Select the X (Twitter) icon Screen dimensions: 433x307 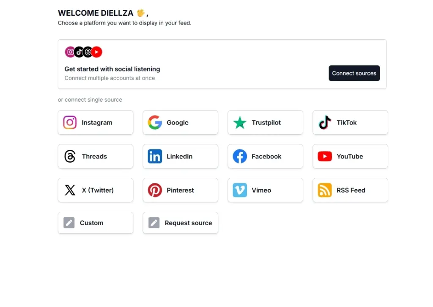69,190
